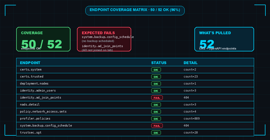The height and width of the screenshot is (140, 270).
Task: Click 404 detail for identity.ad_join_points
Action: (186, 97)
